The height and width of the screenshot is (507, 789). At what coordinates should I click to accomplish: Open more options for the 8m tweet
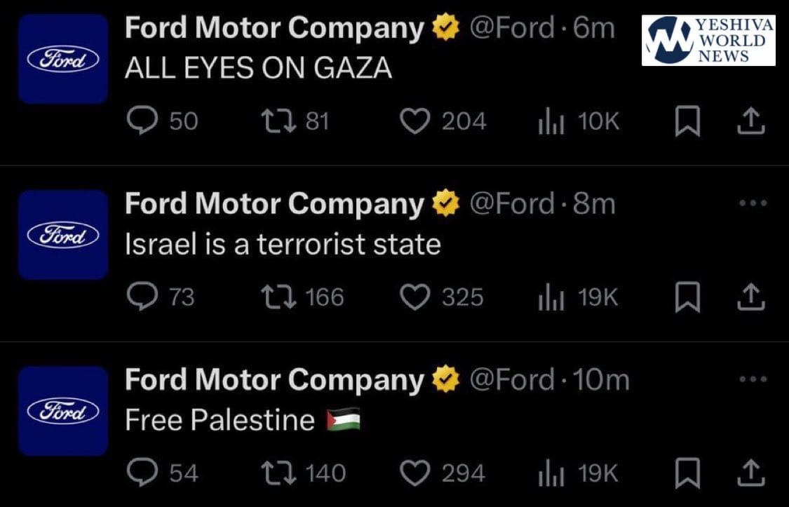tap(754, 203)
